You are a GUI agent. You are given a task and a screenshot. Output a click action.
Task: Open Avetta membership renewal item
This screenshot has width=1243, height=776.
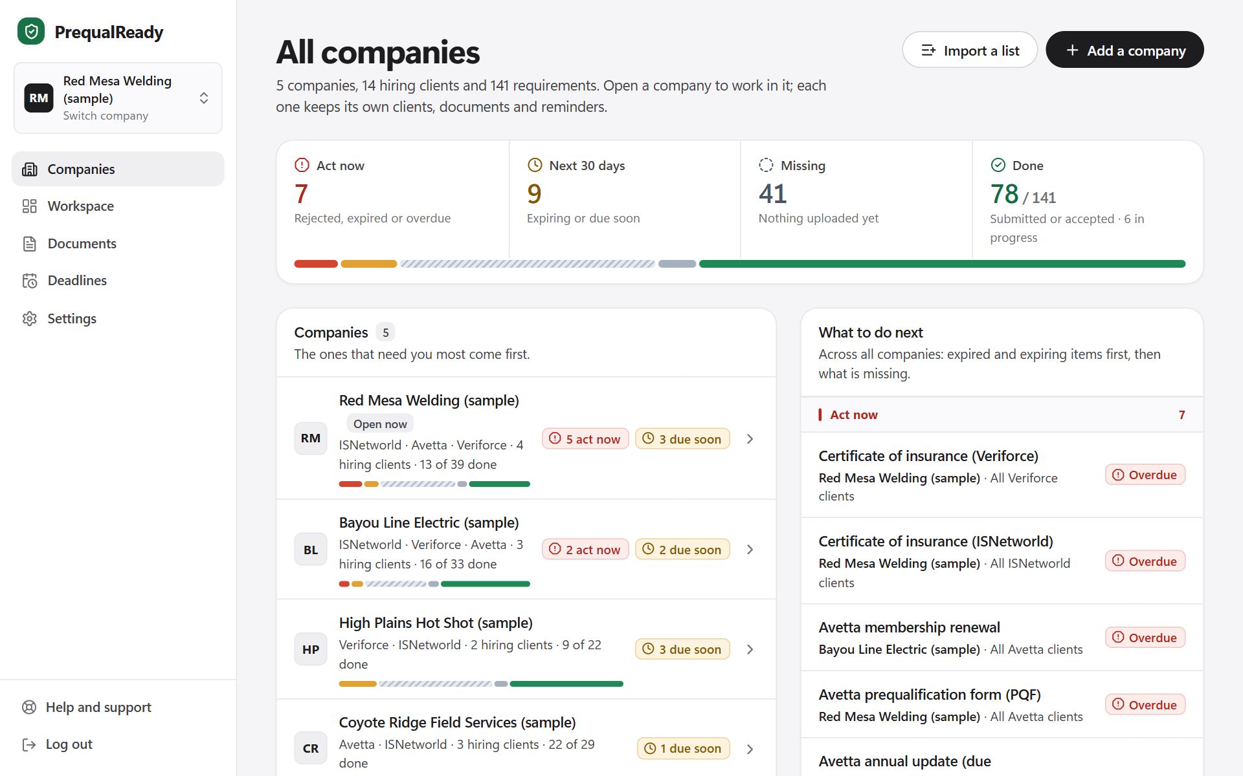pyautogui.click(x=1002, y=638)
